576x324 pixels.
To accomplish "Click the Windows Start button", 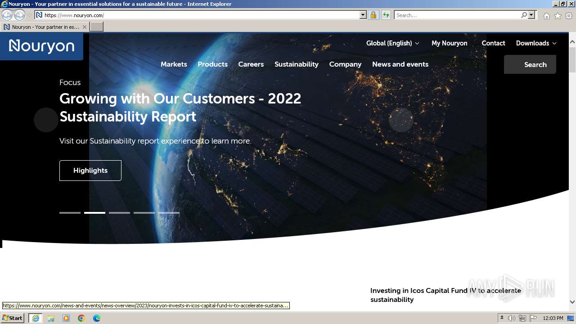I will tap(13, 318).
